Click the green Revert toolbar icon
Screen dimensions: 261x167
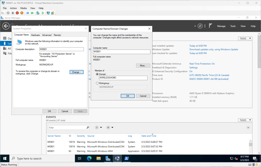[x=42, y=13]
